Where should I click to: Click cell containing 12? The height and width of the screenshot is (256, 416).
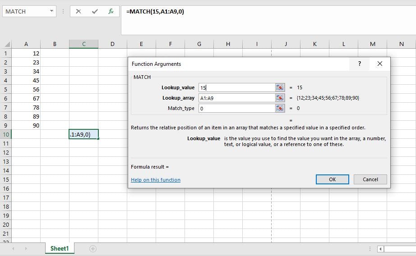tap(26, 53)
